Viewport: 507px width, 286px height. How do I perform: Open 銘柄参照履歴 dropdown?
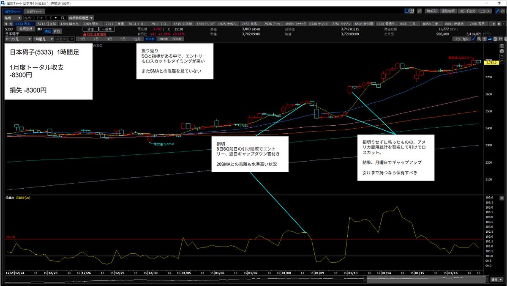click(x=80, y=18)
